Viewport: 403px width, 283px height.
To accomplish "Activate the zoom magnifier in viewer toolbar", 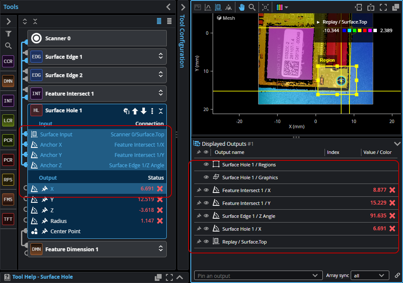I will point(252,7).
